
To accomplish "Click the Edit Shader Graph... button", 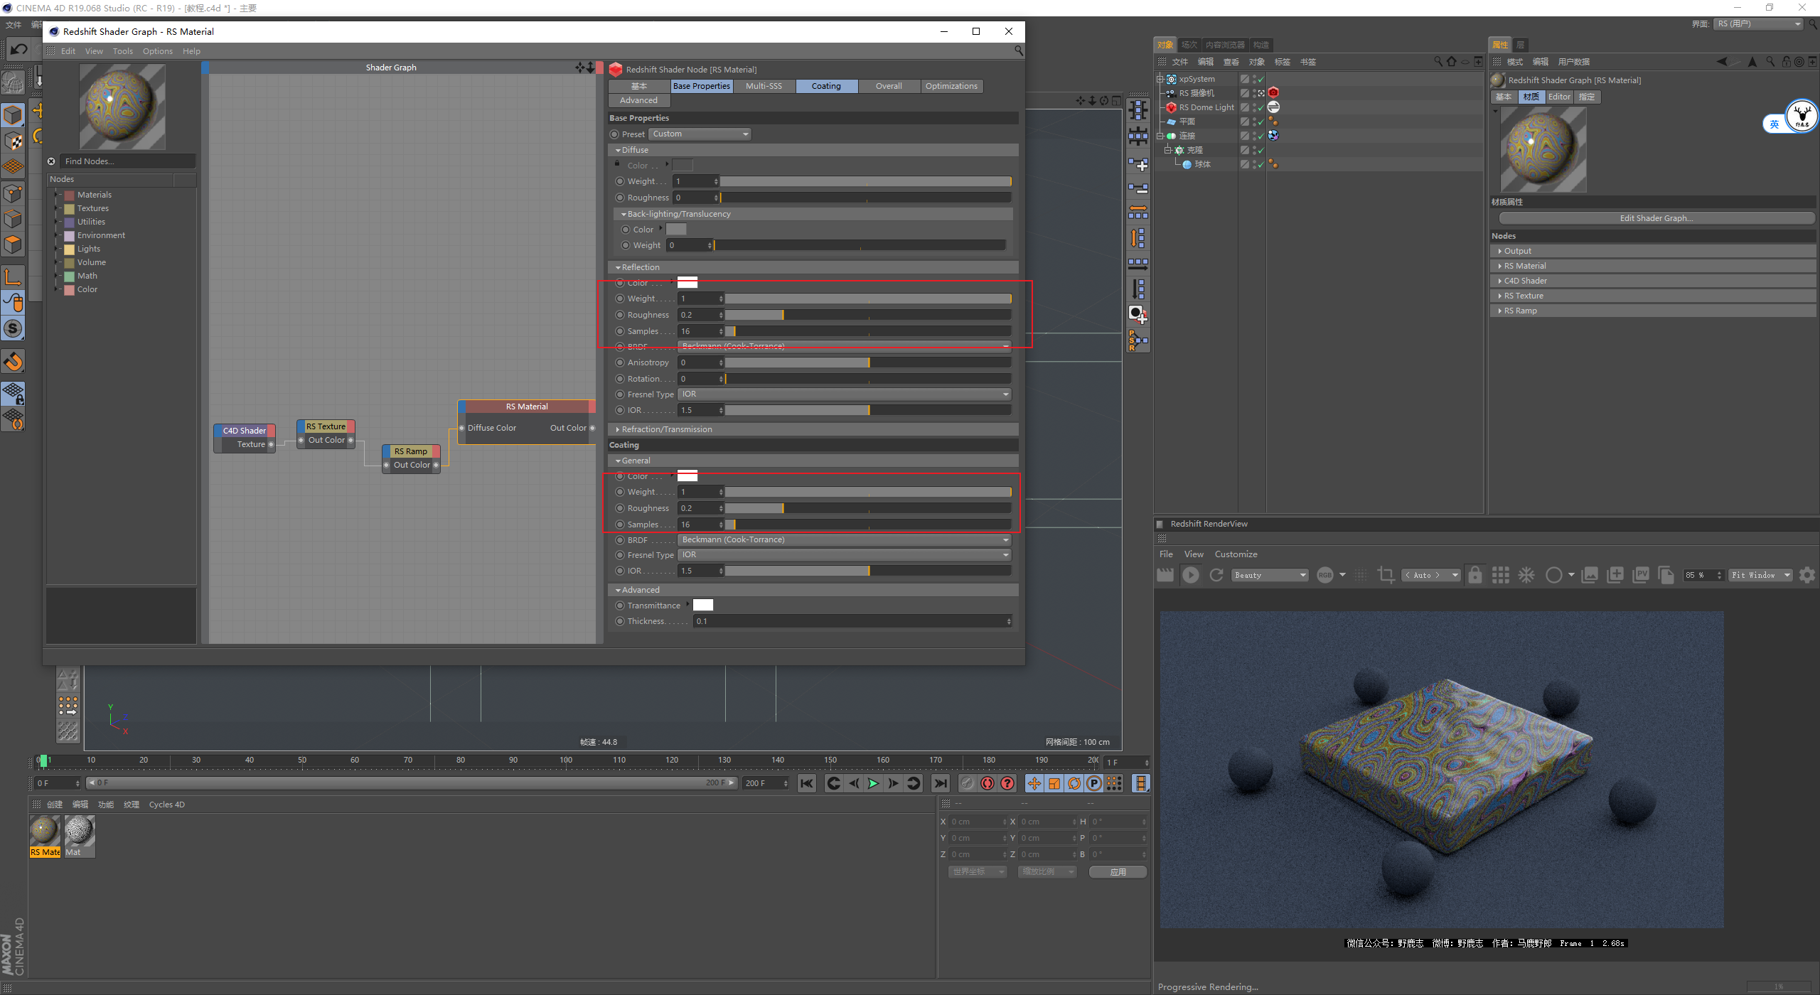I will [1656, 218].
